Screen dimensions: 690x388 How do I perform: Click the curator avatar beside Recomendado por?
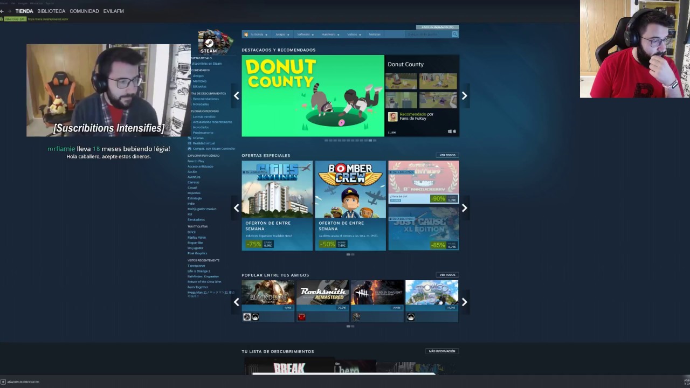[393, 116]
